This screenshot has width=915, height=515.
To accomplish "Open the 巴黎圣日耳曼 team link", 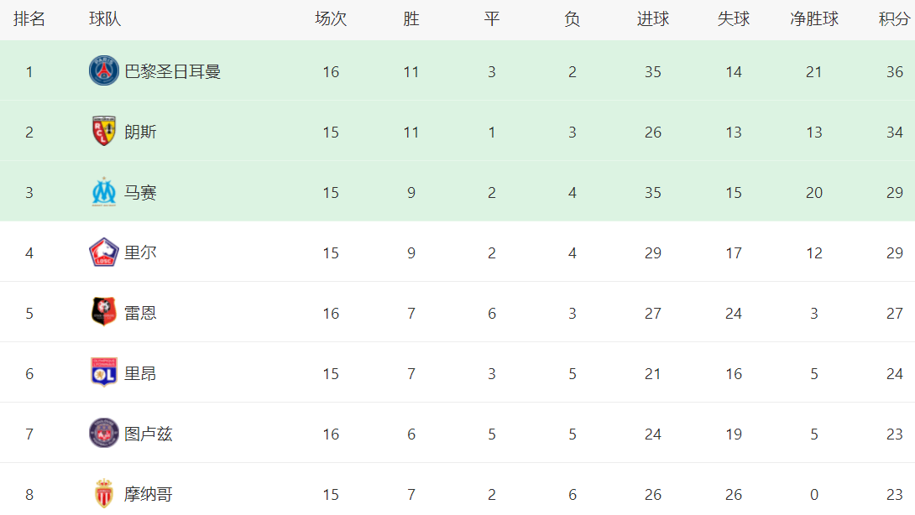I will [x=172, y=71].
